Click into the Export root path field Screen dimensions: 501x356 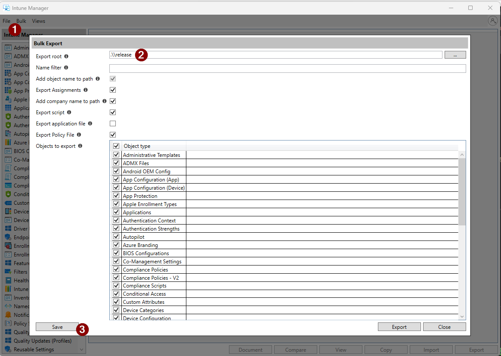276,55
